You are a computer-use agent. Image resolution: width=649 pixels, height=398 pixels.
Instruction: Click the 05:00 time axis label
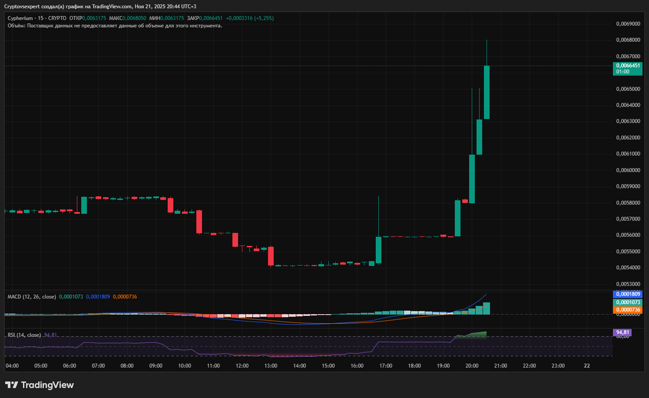point(41,366)
